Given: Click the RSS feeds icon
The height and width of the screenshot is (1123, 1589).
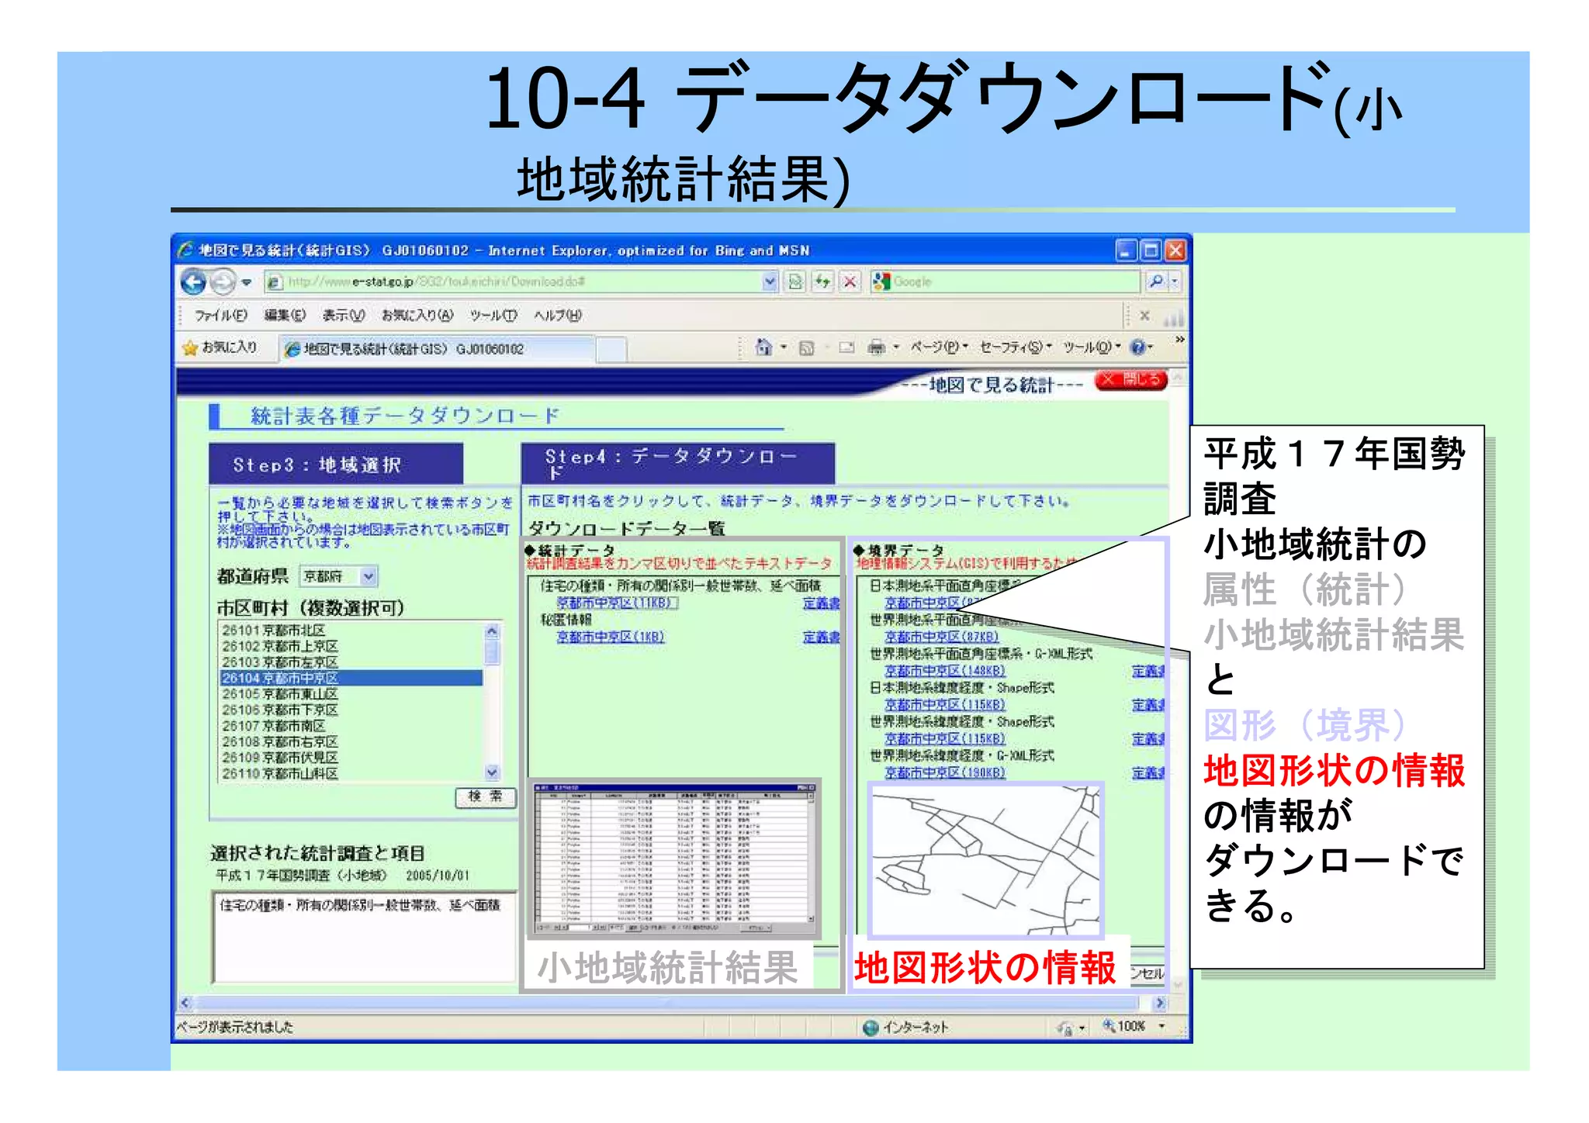Looking at the screenshot, I should click(807, 348).
